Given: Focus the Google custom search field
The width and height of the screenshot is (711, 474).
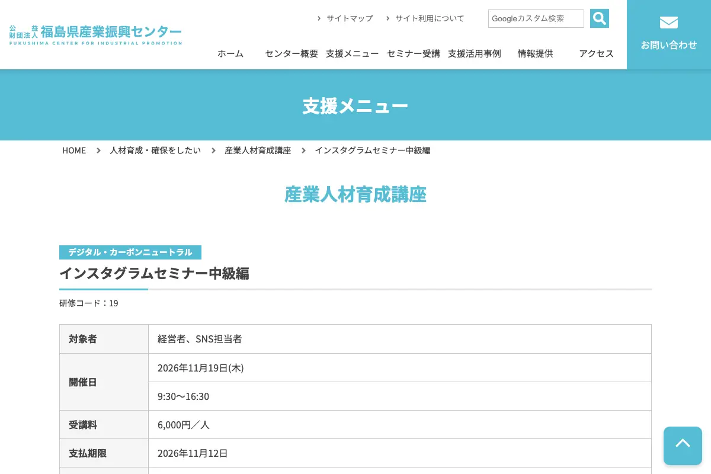Looking at the screenshot, I should pyautogui.click(x=536, y=18).
